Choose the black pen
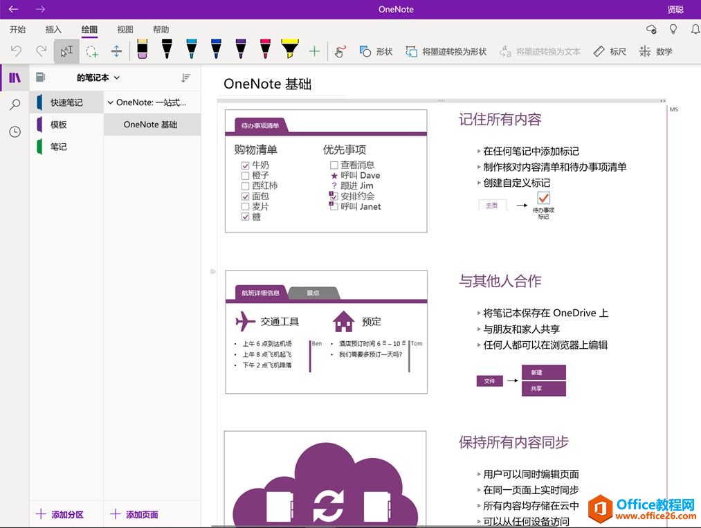Screen dimensions: 701x528 167,48
